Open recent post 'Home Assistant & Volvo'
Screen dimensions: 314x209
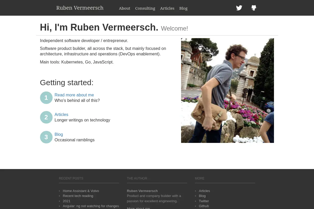(81, 191)
